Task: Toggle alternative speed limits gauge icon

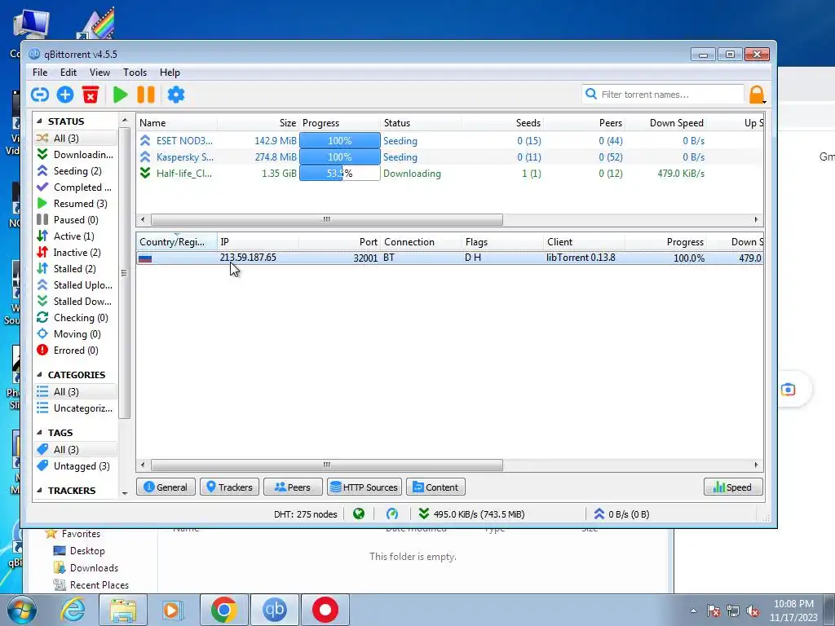Action: click(392, 514)
